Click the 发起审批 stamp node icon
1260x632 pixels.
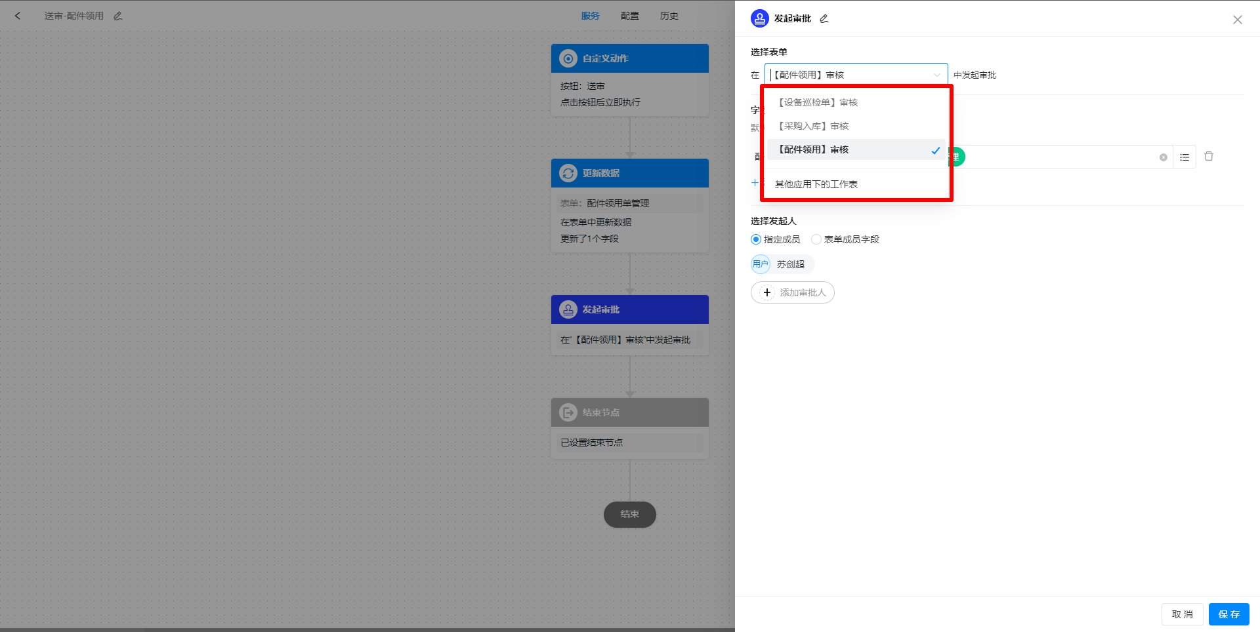pos(568,309)
